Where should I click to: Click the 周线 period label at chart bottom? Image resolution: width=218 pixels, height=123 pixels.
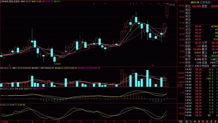pyautogui.click(x=181, y=121)
